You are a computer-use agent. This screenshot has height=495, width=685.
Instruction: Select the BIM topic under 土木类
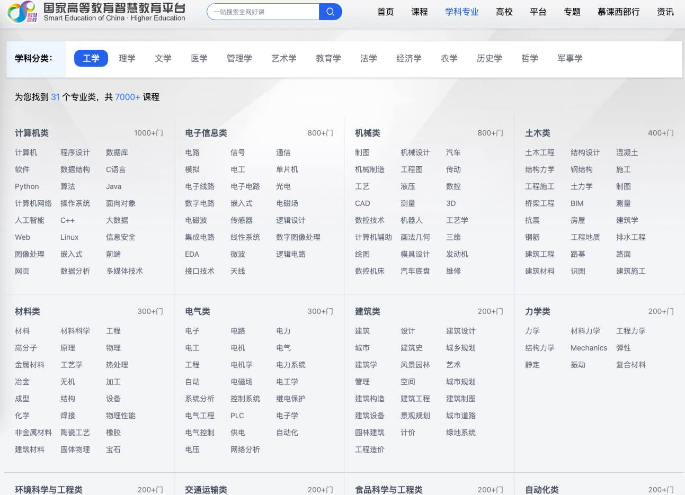tap(577, 203)
